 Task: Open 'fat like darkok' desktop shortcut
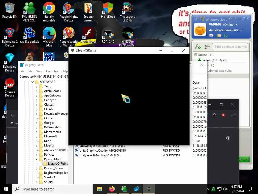click(x=29, y=35)
